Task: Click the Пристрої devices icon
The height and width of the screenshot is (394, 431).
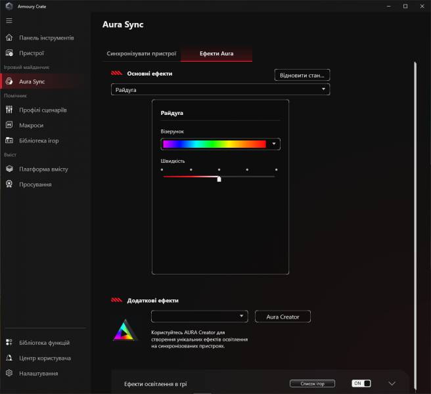Action: tap(9, 53)
